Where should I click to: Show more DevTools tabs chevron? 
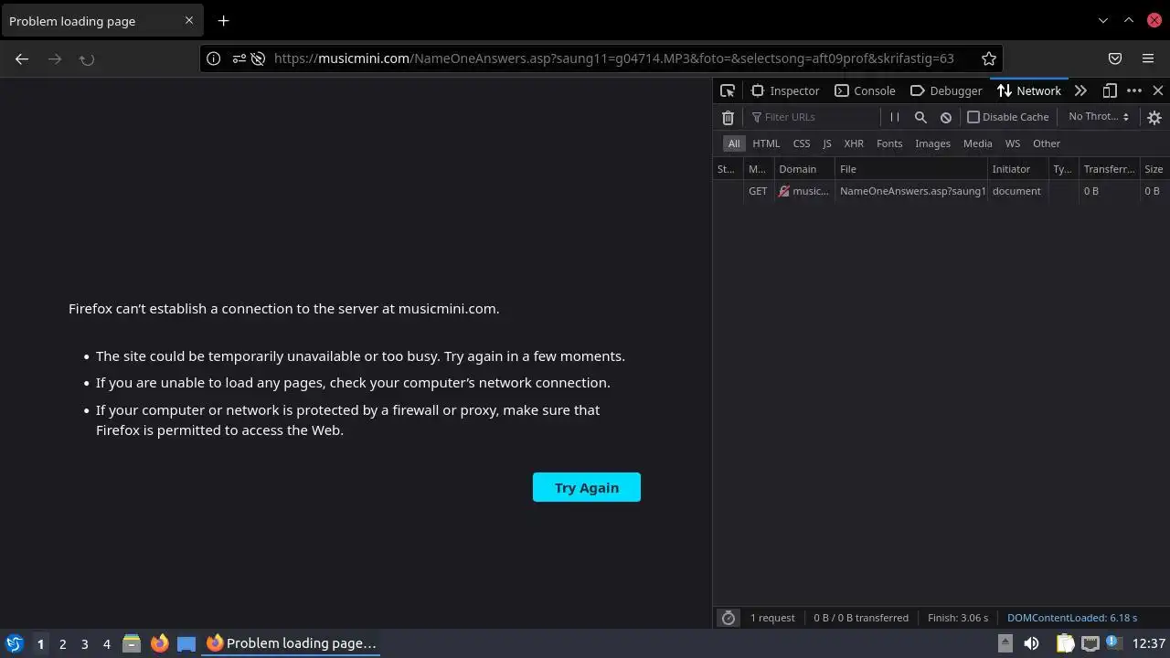point(1080,90)
